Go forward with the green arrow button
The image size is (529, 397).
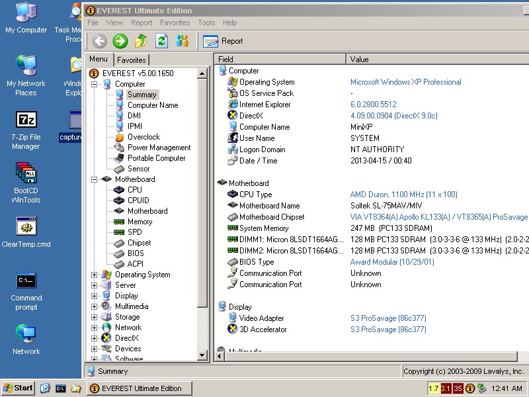click(120, 41)
